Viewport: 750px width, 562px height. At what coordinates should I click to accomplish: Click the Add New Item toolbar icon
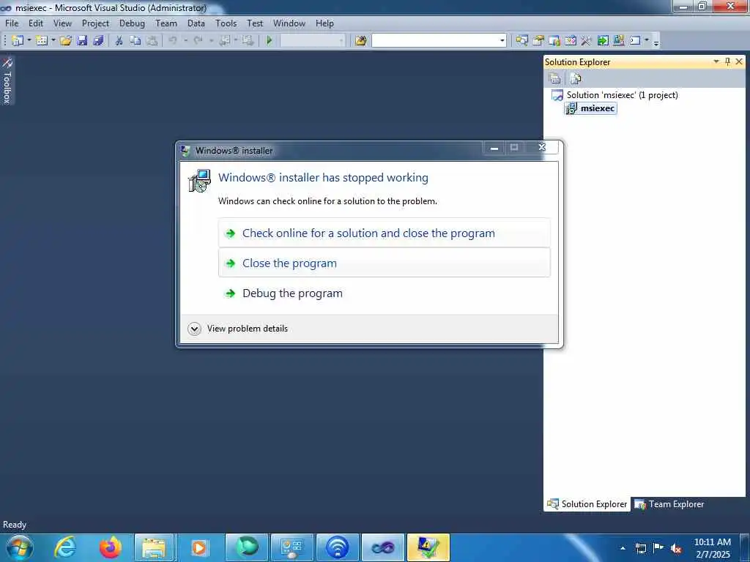(42, 41)
